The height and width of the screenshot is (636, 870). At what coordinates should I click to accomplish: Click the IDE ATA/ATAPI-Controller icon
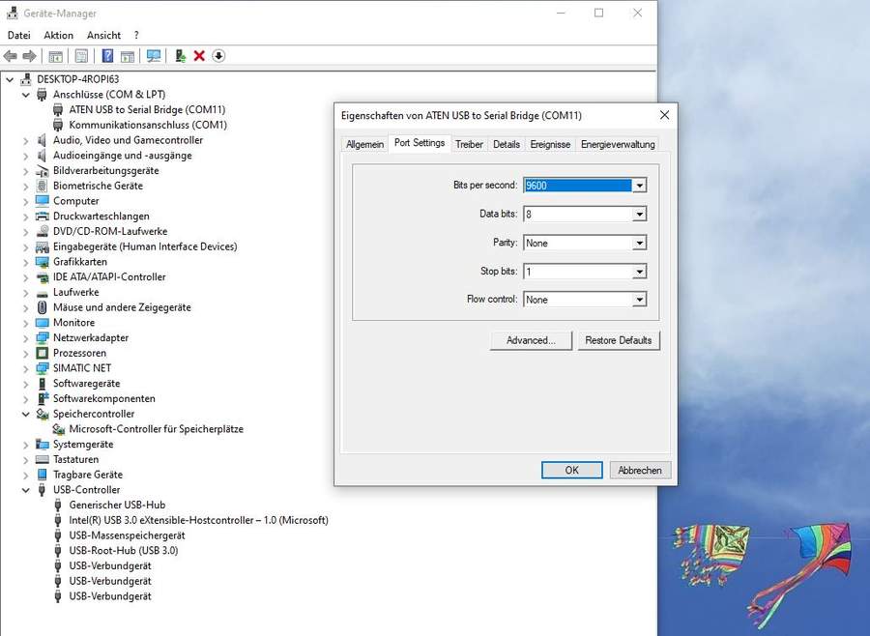point(43,277)
